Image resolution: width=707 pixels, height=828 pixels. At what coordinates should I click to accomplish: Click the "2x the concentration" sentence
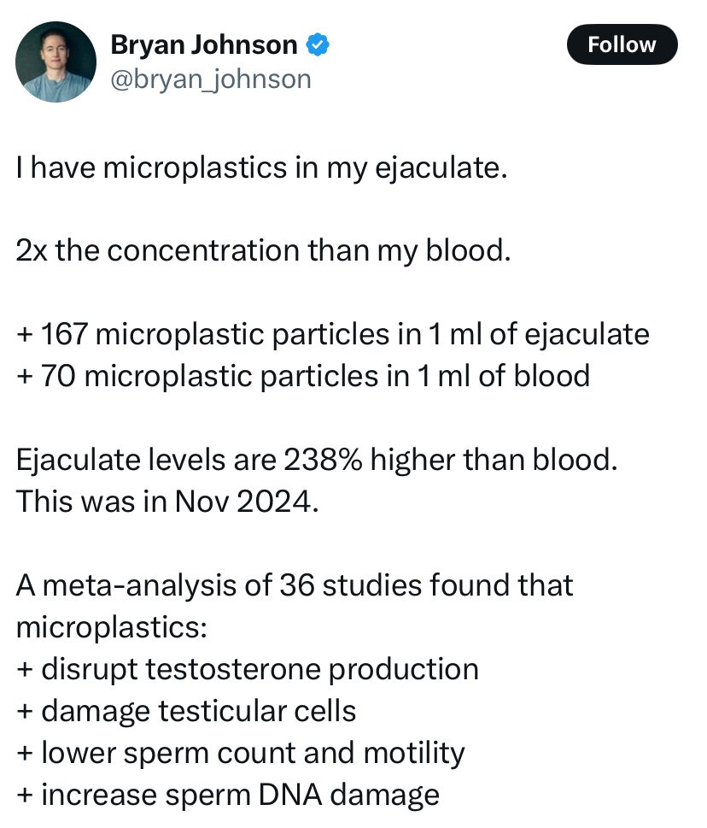coord(263,251)
